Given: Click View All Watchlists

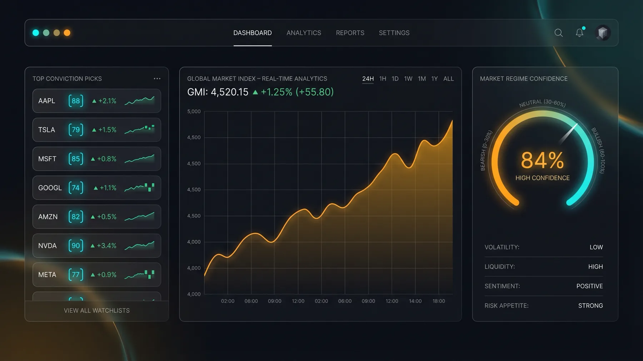Looking at the screenshot, I should coord(97,311).
